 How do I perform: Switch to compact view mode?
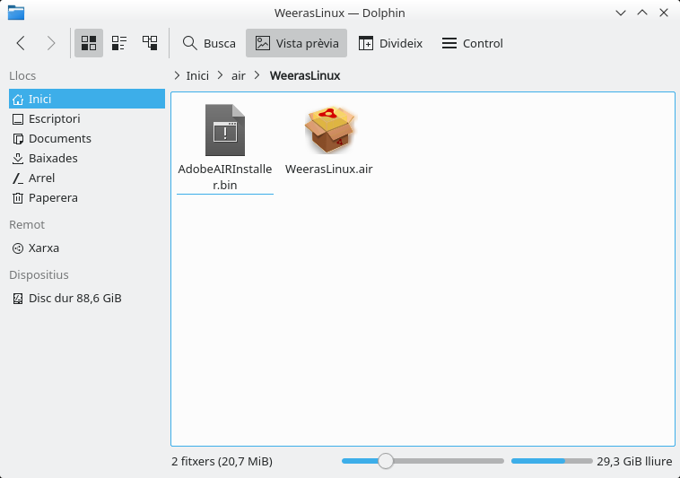119,43
